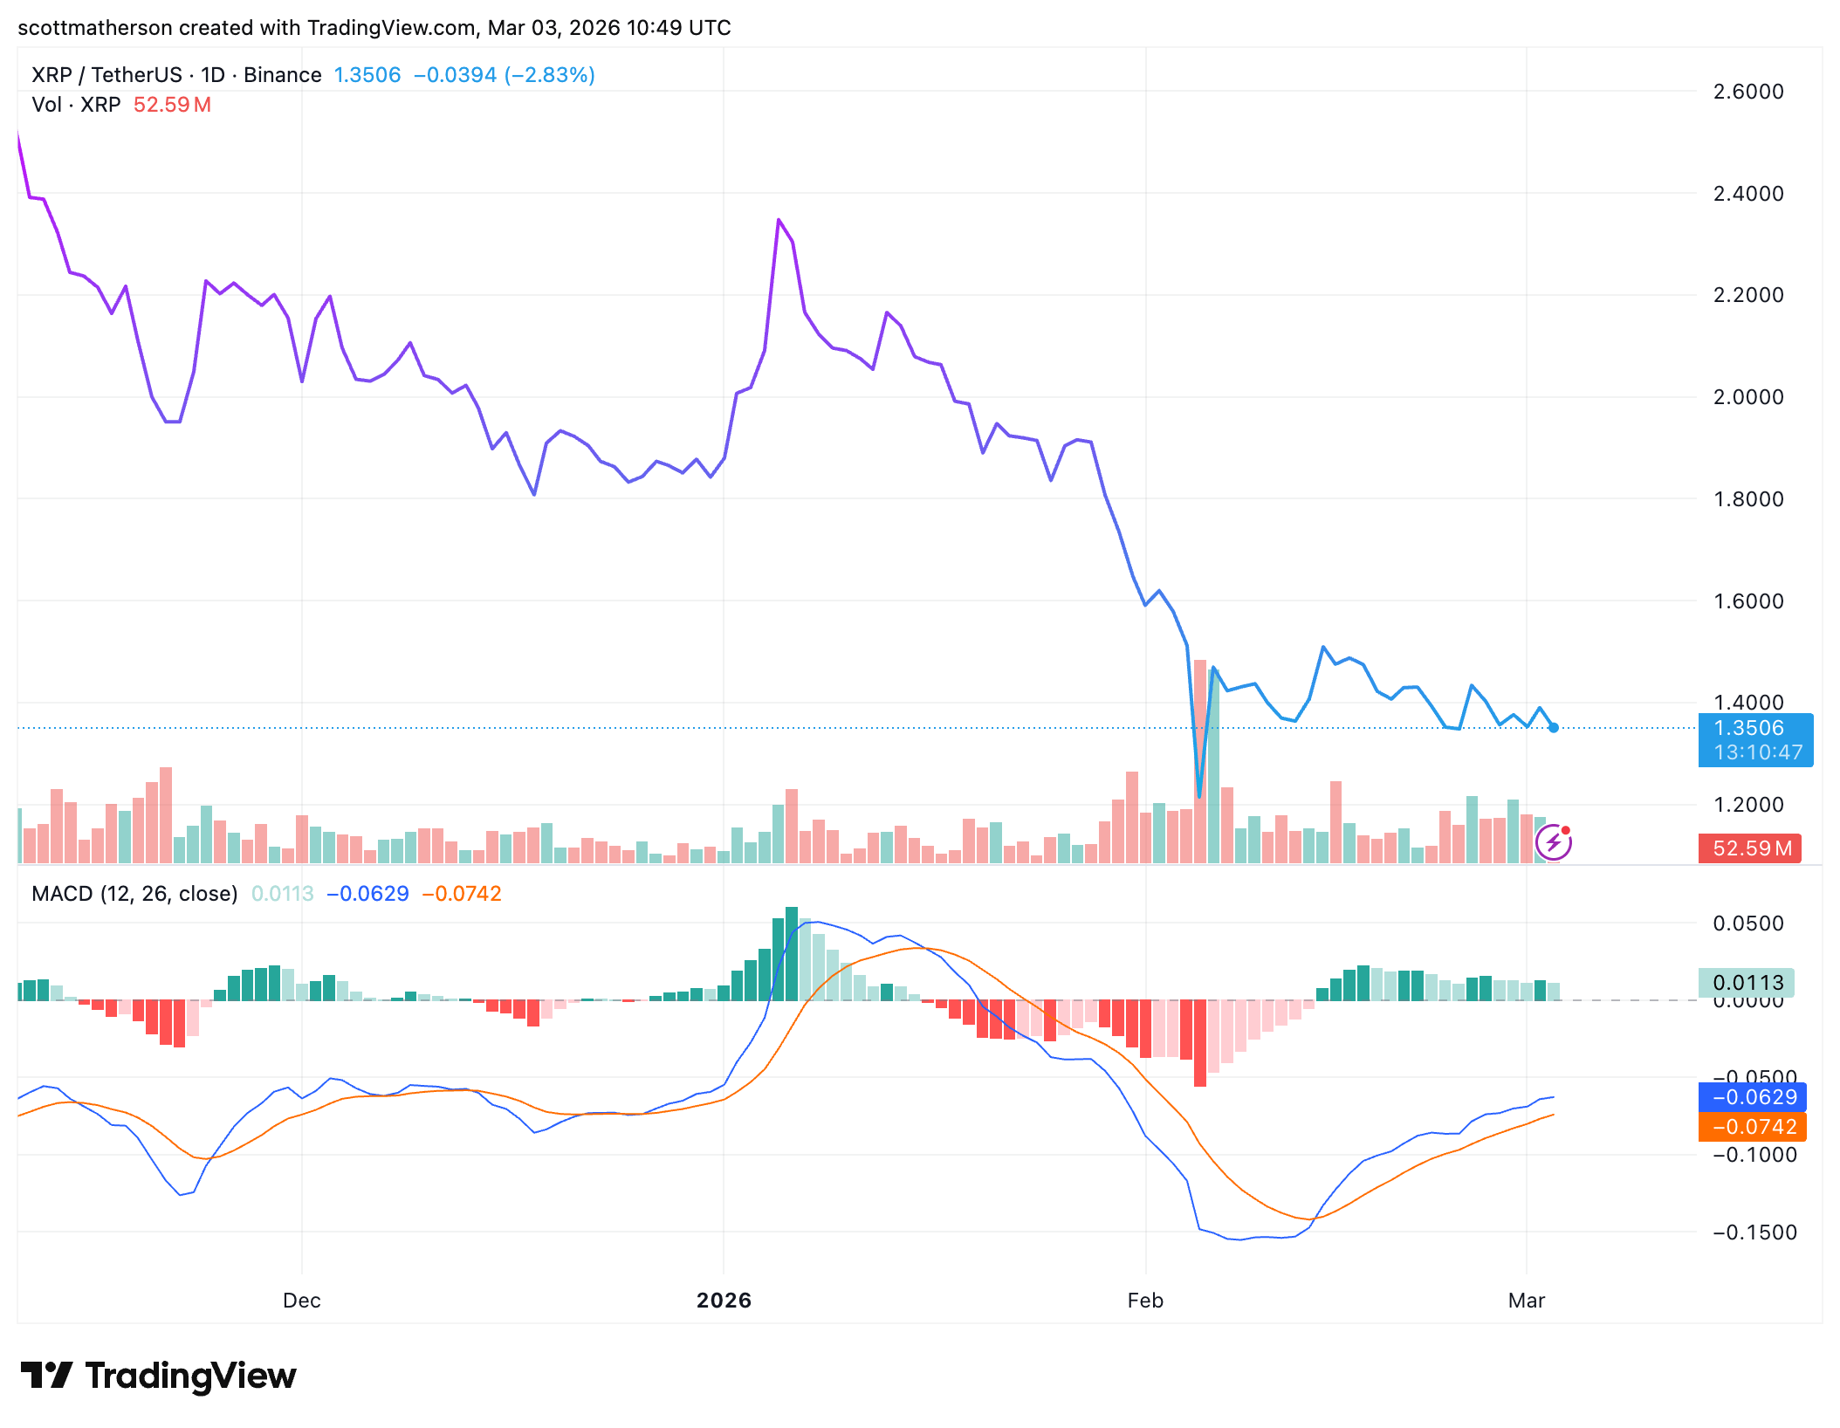Screen dimensions: 1840x1428
Task: Click the blue last-price dot on the line
Action: click(x=1554, y=727)
